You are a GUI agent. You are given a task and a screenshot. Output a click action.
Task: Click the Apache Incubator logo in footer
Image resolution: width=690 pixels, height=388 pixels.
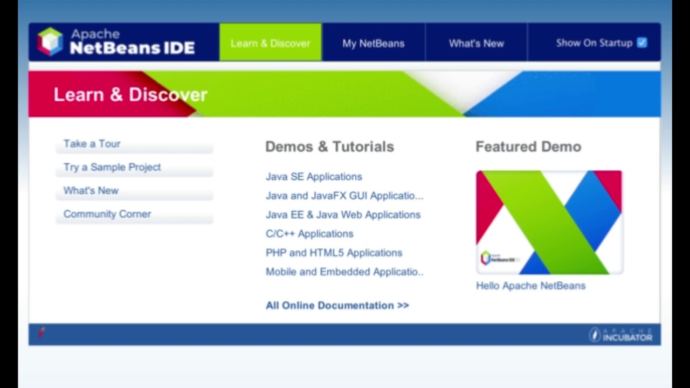620,335
